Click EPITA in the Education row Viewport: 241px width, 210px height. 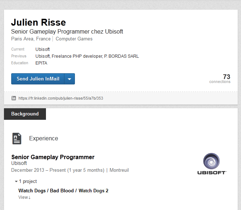click(x=41, y=63)
